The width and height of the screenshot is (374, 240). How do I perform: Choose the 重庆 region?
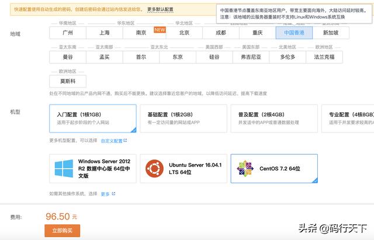pyautogui.click(x=258, y=33)
